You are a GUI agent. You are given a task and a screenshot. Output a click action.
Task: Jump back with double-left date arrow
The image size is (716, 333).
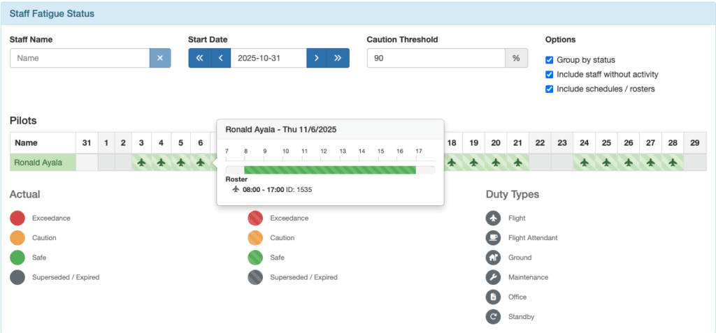click(199, 58)
